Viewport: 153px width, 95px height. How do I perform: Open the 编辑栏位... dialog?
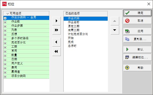click(137, 57)
